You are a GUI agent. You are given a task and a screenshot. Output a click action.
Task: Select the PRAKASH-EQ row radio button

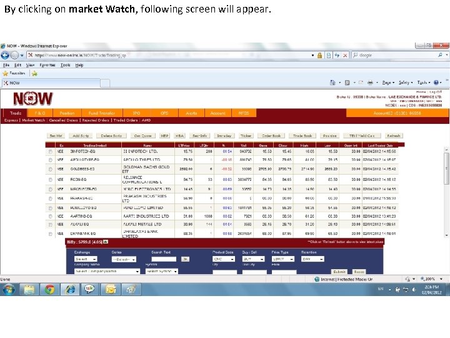51,198
